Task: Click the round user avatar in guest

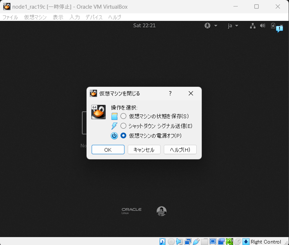Action: [x=161, y=211]
